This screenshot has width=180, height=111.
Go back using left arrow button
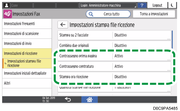click(x=63, y=24)
